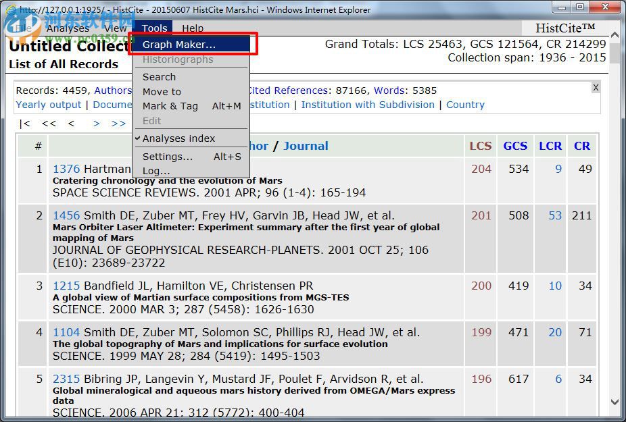Close the summary panel with X

point(596,87)
